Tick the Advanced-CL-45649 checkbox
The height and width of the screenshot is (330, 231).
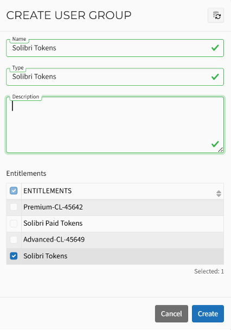[x=14, y=239]
